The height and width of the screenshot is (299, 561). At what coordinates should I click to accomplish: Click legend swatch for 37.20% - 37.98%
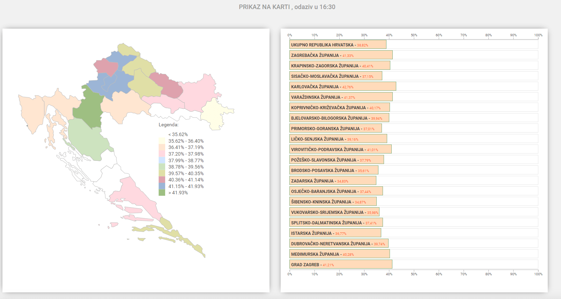point(162,154)
